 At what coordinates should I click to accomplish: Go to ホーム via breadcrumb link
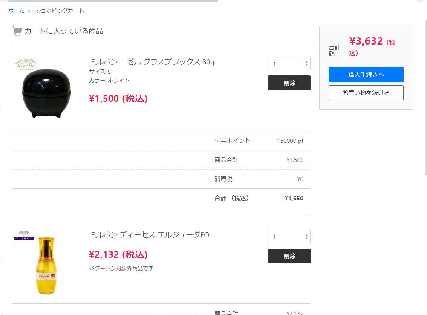tap(16, 11)
